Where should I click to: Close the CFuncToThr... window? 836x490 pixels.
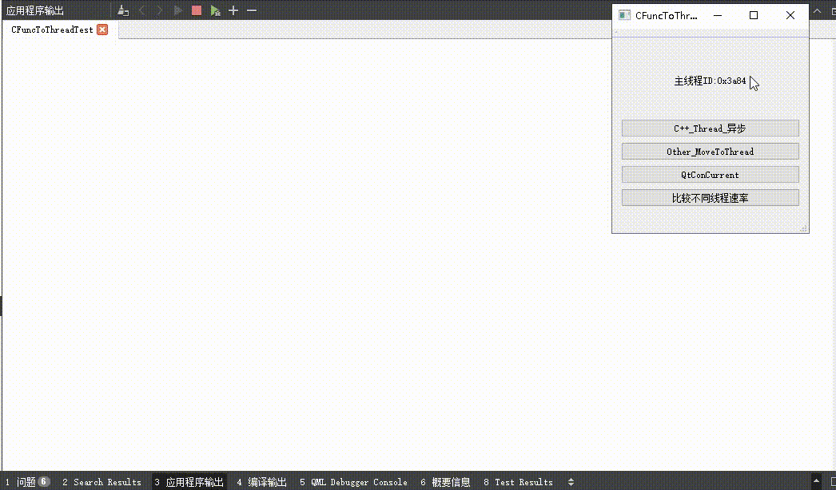[790, 15]
